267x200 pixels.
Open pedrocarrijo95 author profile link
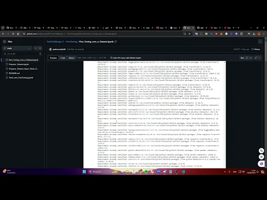click(59, 49)
